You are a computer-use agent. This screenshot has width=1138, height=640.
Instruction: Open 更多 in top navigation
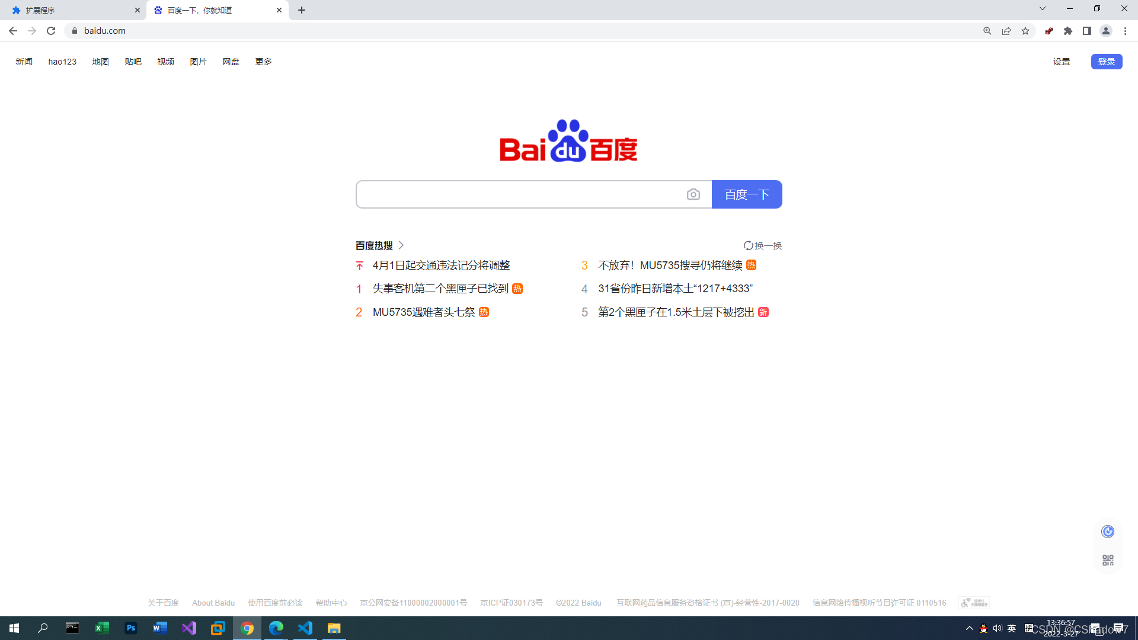tap(263, 62)
